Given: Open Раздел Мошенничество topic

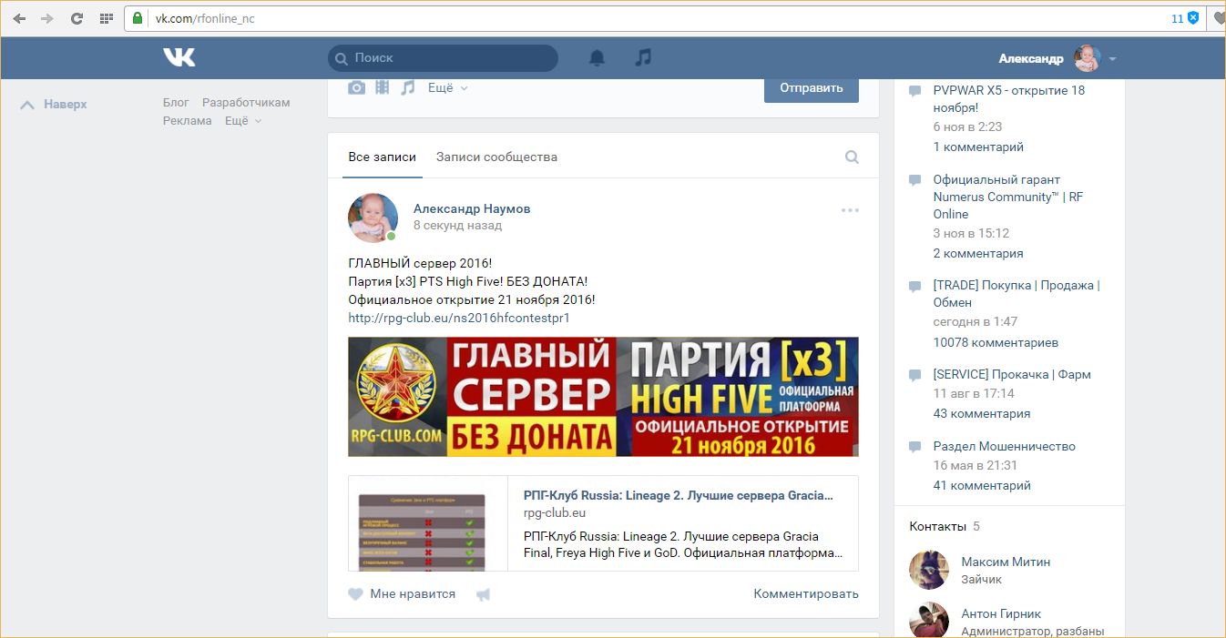Looking at the screenshot, I should 1005,446.
